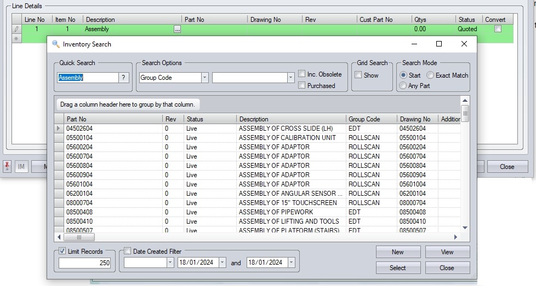
Task: Sort by the Group Code column header
Action: point(372,119)
